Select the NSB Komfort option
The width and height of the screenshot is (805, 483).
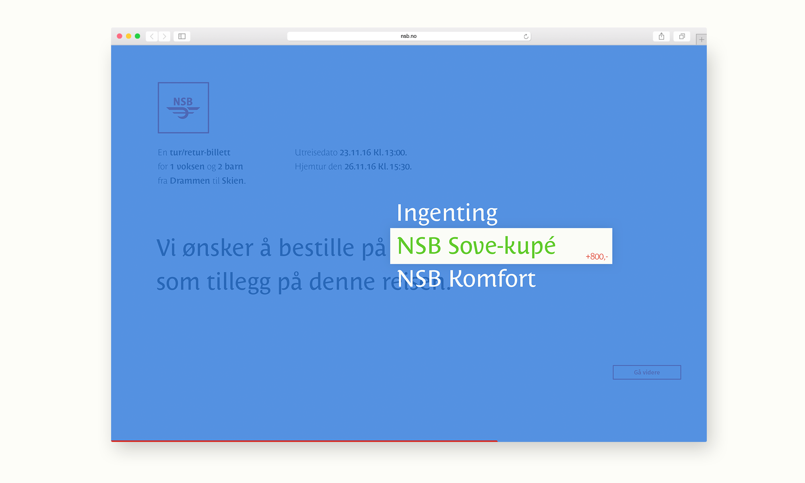click(466, 279)
